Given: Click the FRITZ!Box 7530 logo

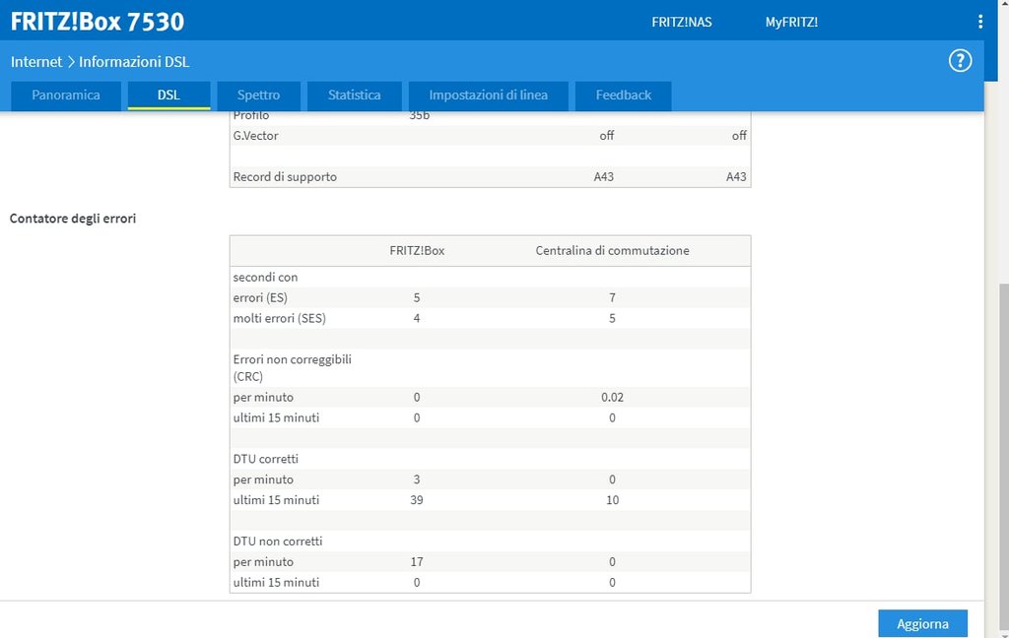Looking at the screenshot, I should click(98, 22).
